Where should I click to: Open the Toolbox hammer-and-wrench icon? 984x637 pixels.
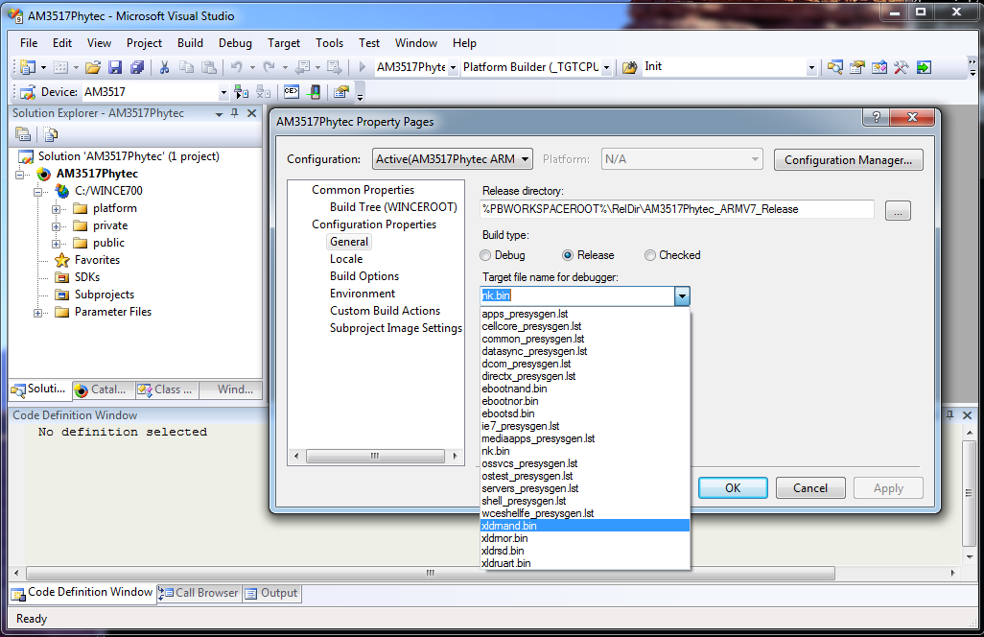(x=902, y=67)
